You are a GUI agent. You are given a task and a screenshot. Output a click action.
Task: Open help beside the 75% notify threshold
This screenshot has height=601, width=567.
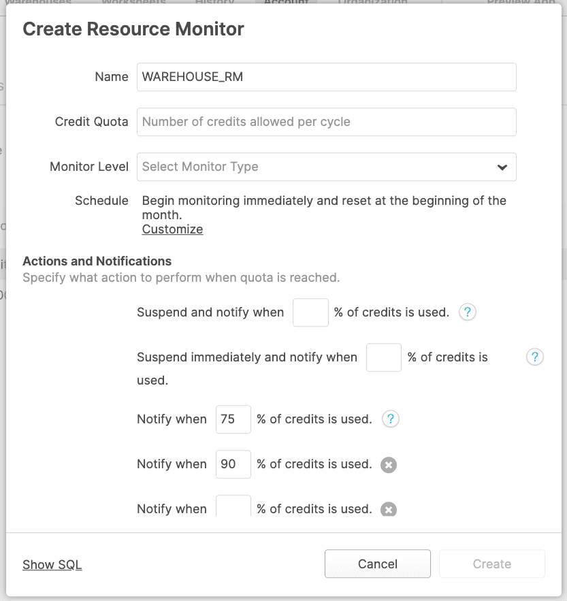pyautogui.click(x=390, y=419)
